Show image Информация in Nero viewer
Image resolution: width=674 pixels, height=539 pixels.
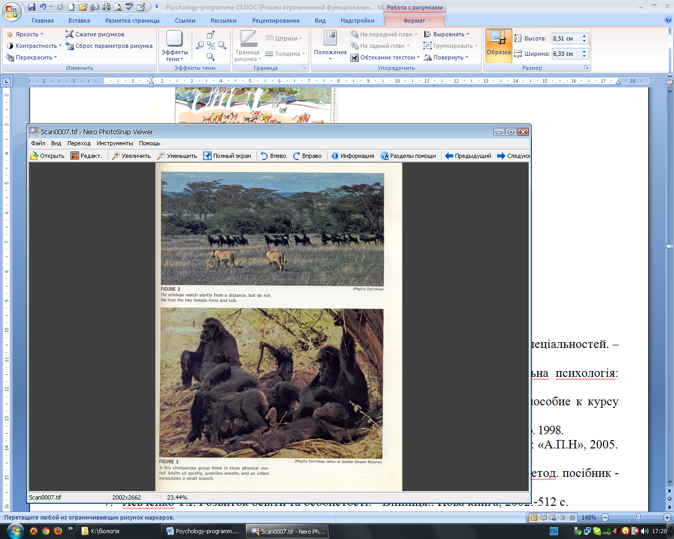click(x=352, y=156)
